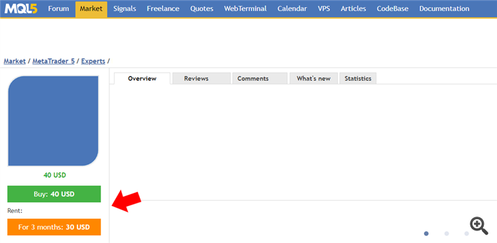Open the CodeBase section
Viewport: 497px width, 243px height.
(x=392, y=9)
